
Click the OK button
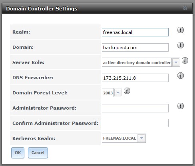18,153
